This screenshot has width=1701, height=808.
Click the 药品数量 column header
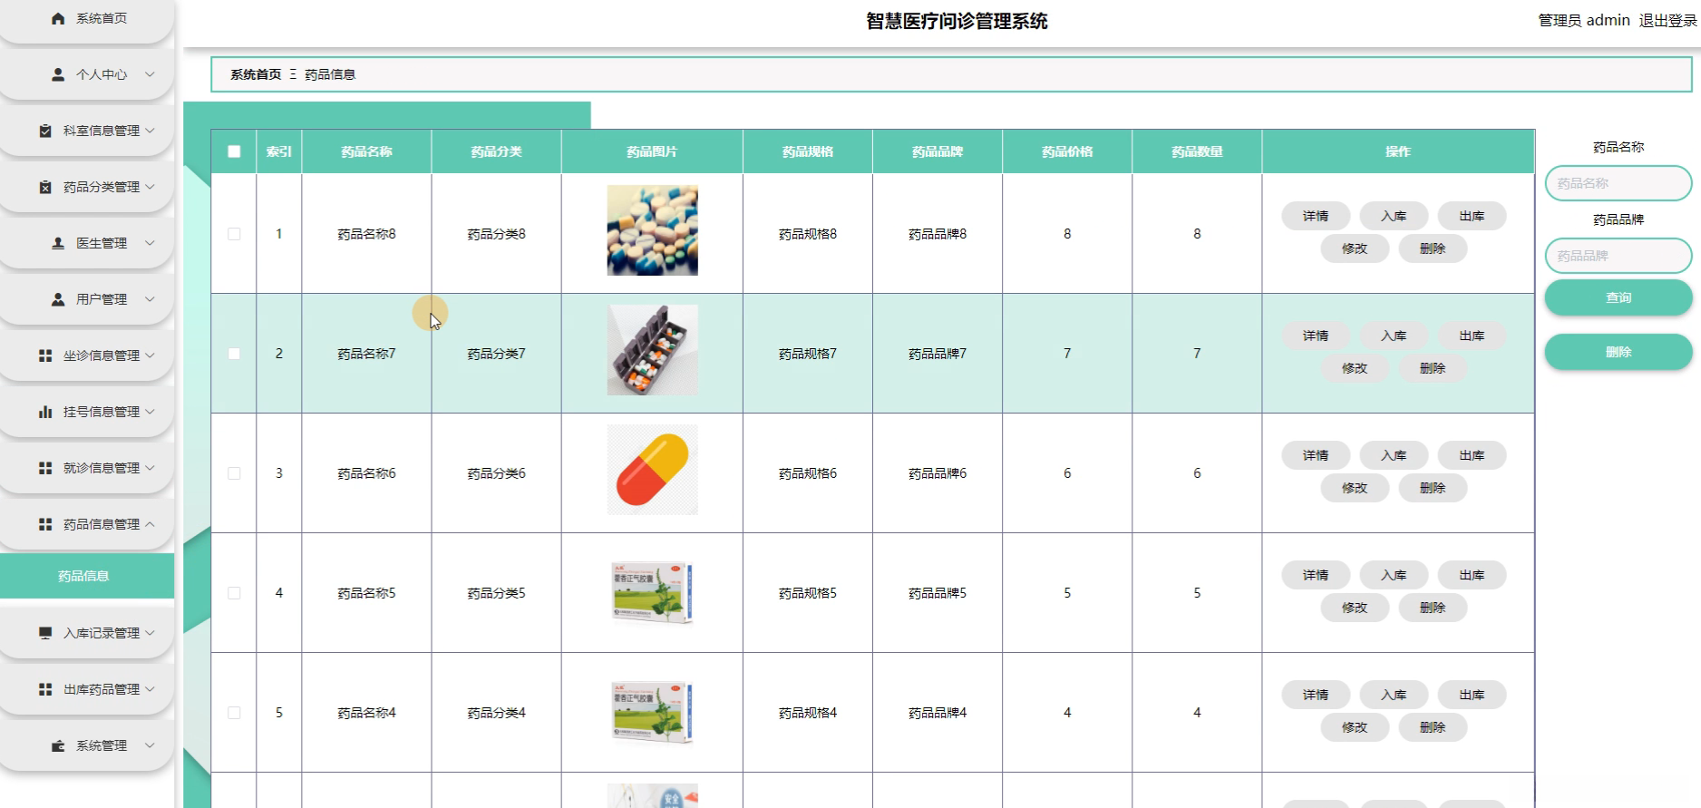pos(1197,151)
